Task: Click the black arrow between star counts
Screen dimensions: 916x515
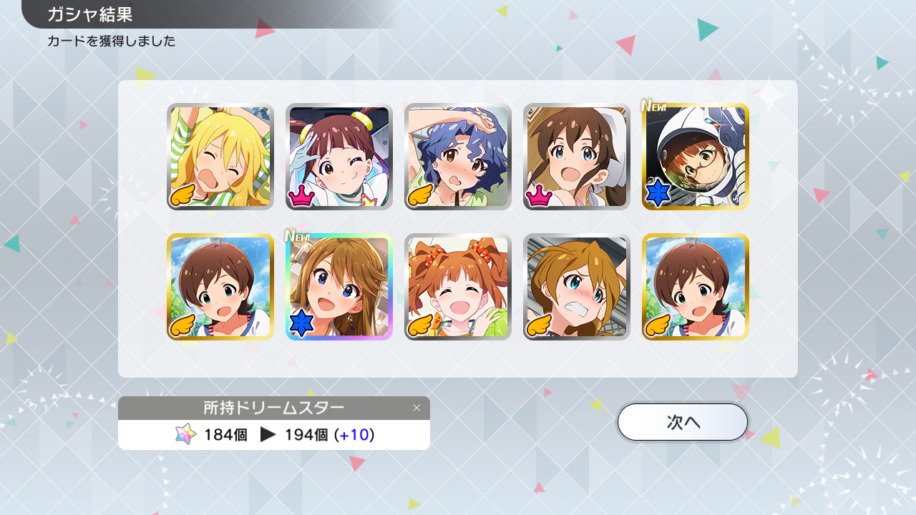Action: pos(268,434)
